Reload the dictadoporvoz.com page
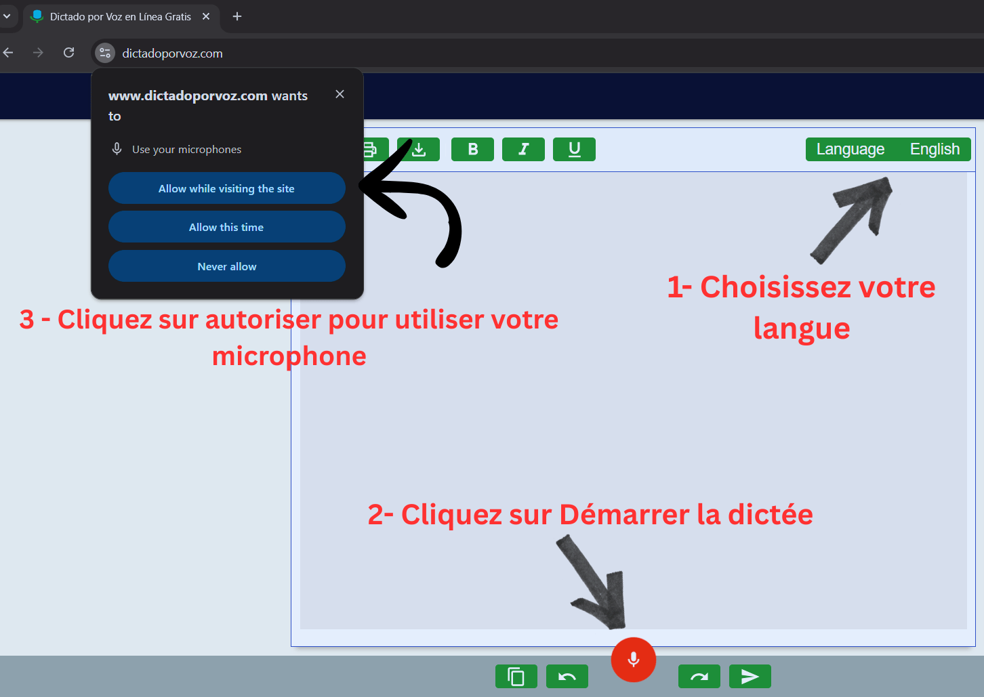This screenshot has height=697, width=984. pyautogui.click(x=68, y=53)
